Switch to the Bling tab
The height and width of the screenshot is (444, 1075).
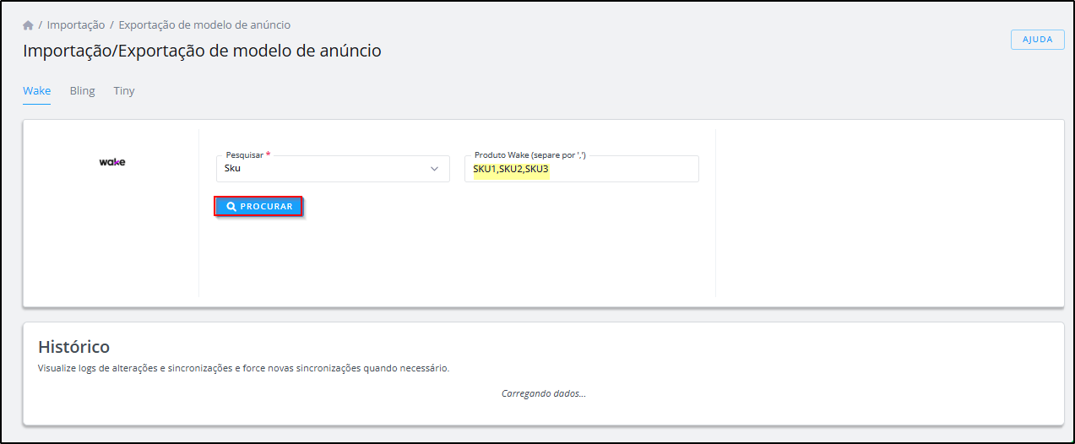coord(82,91)
